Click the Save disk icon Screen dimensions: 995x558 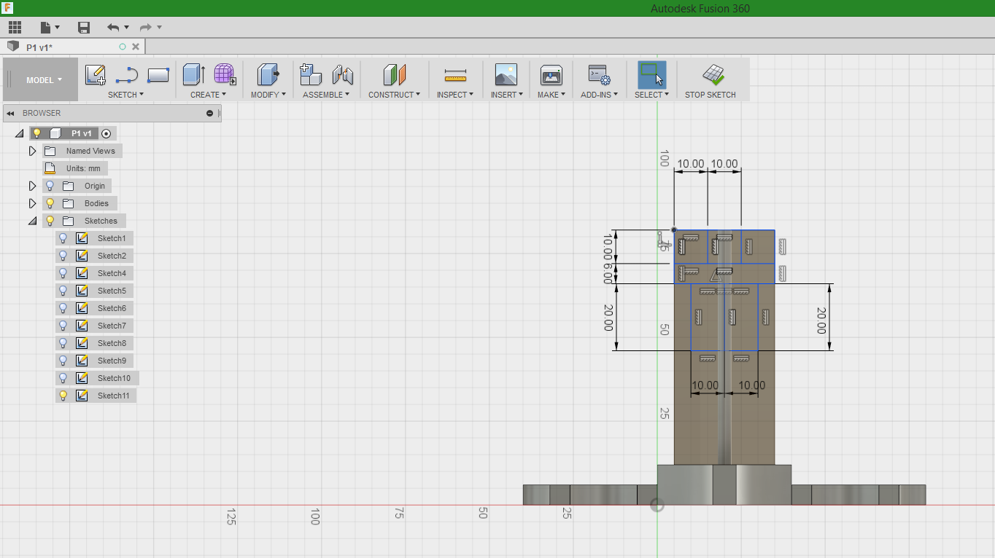coord(84,28)
